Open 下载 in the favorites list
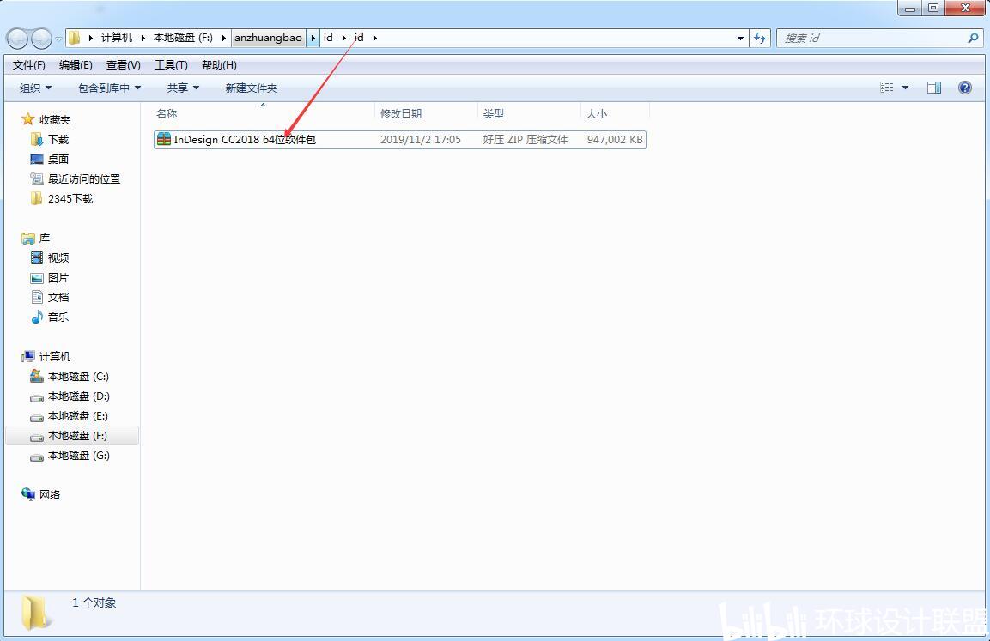The height and width of the screenshot is (641, 990). pos(58,139)
